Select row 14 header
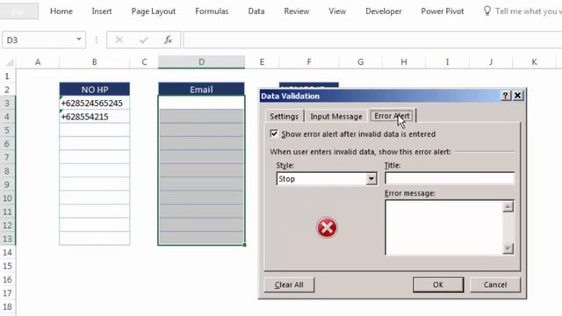The height and width of the screenshot is (316, 562). [8, 253]
